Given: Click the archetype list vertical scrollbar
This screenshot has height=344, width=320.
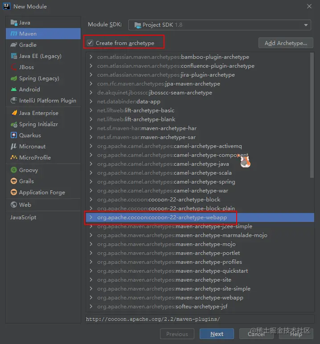Looking at the screenshot, I should click(312, 115).
